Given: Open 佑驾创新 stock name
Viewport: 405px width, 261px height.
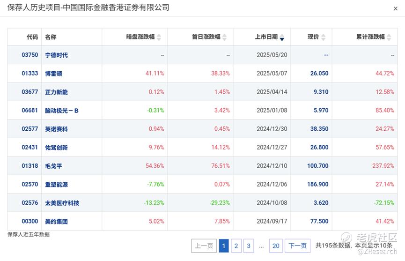Looking at the screenshot, I should click(56, 148).
